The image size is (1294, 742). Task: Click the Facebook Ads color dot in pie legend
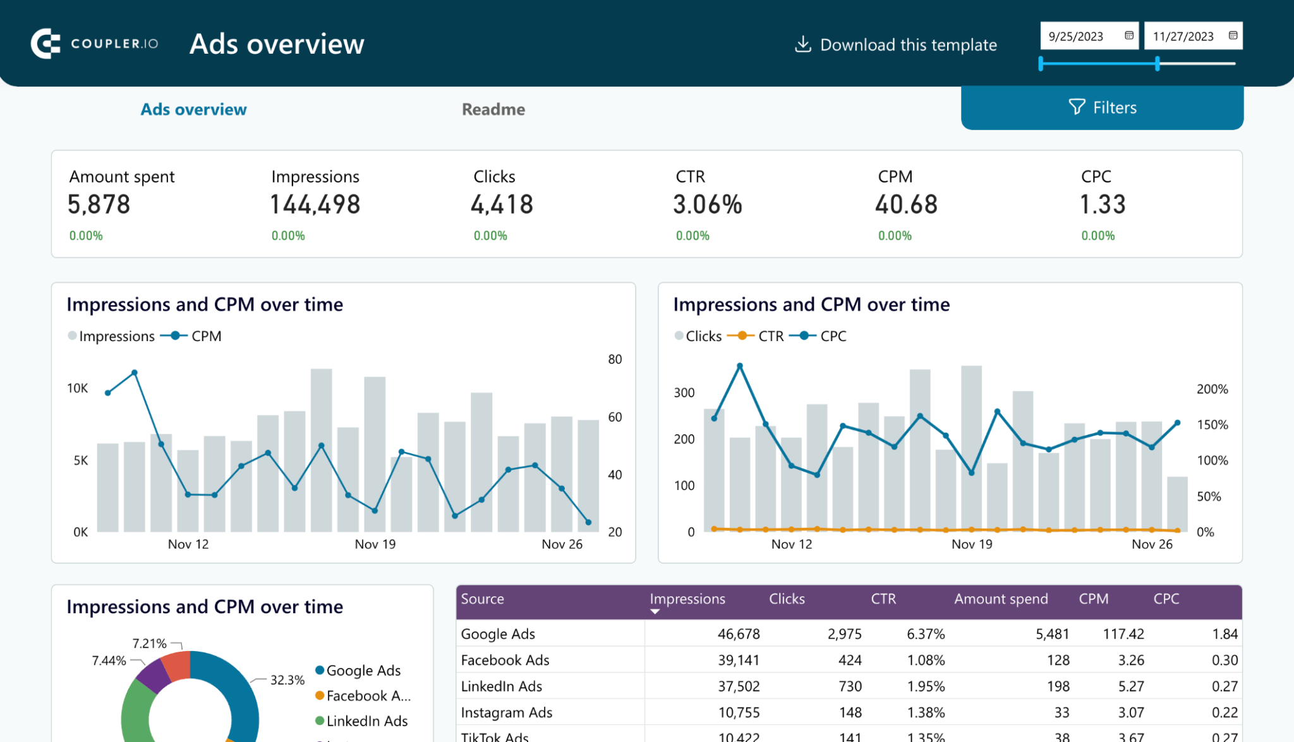(319, 696)
